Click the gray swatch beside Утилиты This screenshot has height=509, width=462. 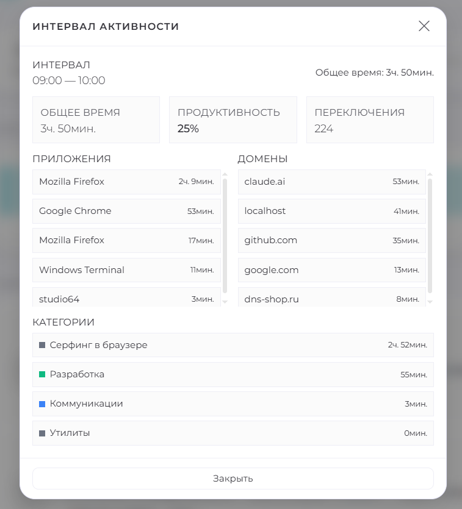tap(42, 433)
